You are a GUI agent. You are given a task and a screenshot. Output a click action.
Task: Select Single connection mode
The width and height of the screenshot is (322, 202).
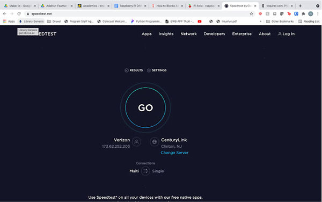(x=158, y=171)
